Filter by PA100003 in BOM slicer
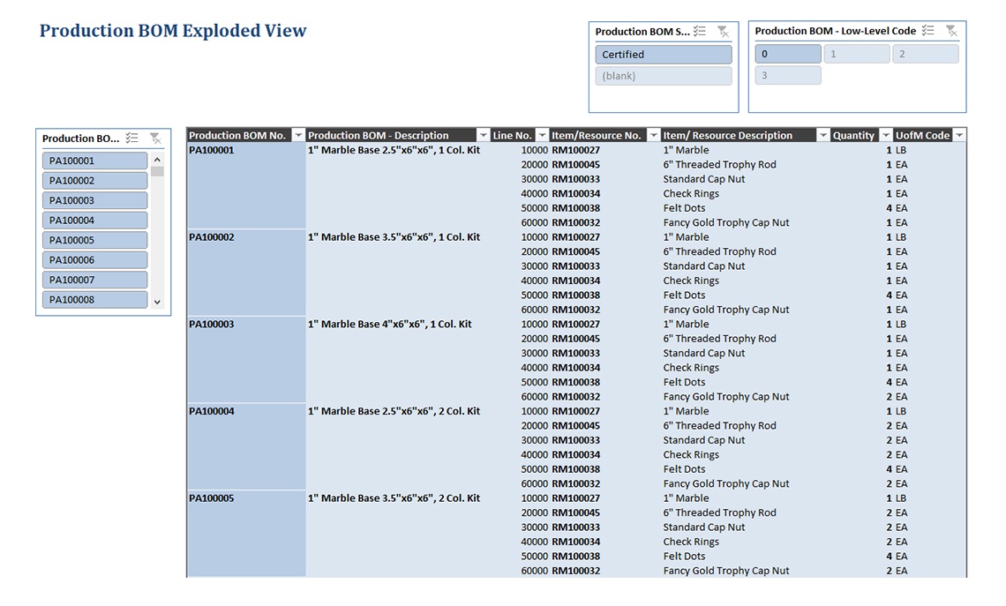This screenshot has width=1006, height=606. [95, 200]
